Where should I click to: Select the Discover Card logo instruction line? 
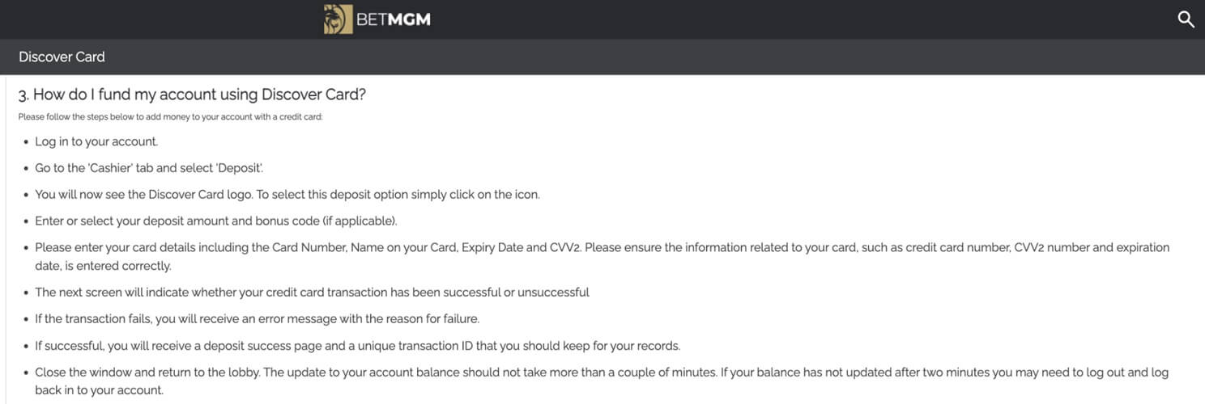pyautogui.click(x=287, y=195)
